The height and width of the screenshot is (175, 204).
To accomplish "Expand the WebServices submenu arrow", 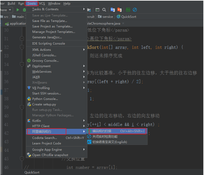I will [x=84, y=71].
